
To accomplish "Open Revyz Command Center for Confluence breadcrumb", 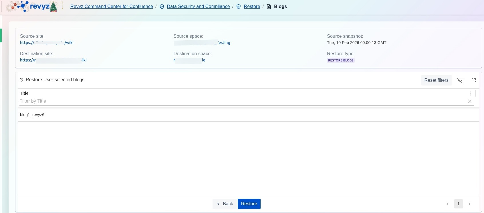I will pos(112,7).
